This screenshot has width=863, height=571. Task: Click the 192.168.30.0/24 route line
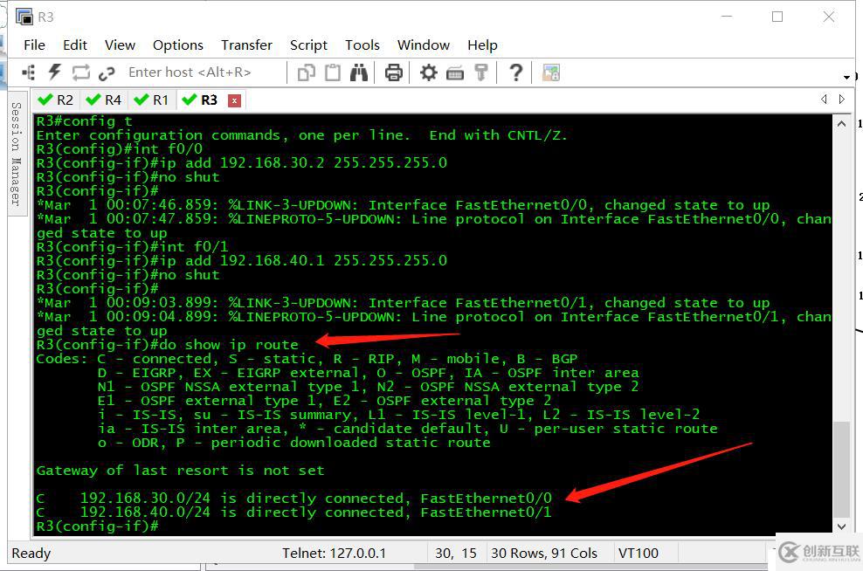tap(293, 499)
